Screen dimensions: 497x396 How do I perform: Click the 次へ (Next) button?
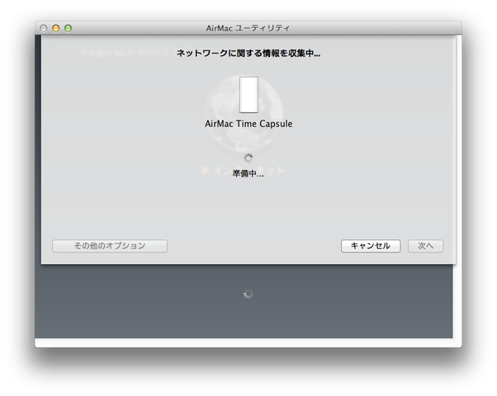click(425, 246)
